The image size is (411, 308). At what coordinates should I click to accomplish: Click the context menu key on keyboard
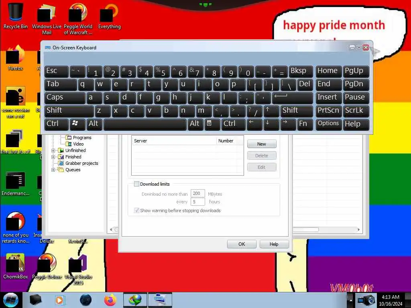(x=212, y=124)
